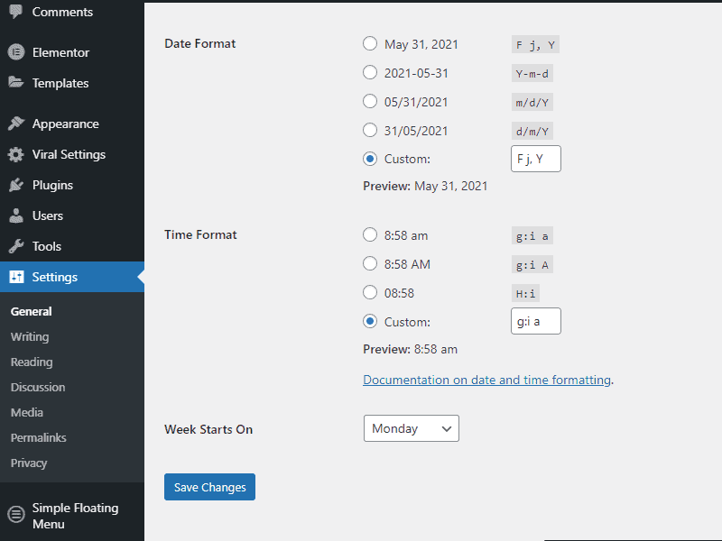Open the Writing settings submenu

tap(30, 336)
